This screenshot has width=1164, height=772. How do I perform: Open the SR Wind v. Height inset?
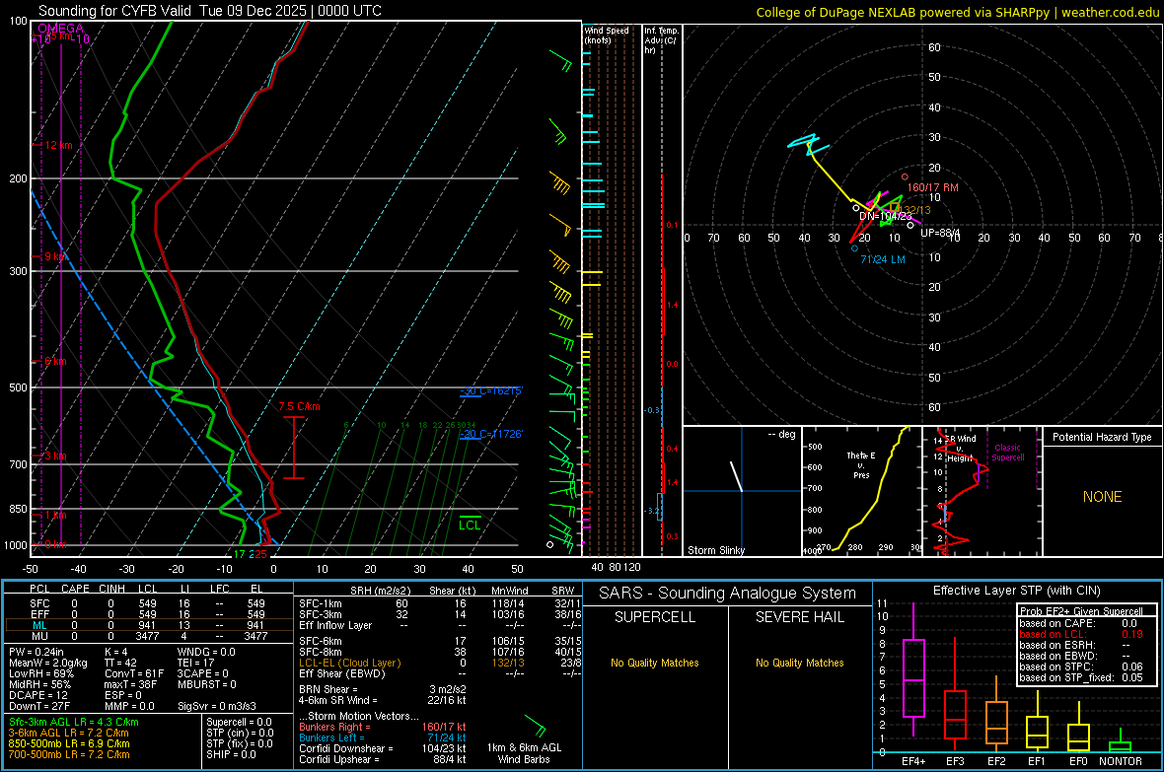pos(982,491)
